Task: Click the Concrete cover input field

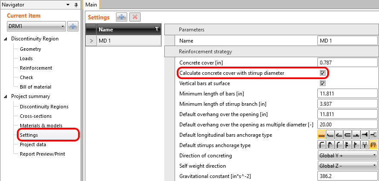Action: pos(347,63)
